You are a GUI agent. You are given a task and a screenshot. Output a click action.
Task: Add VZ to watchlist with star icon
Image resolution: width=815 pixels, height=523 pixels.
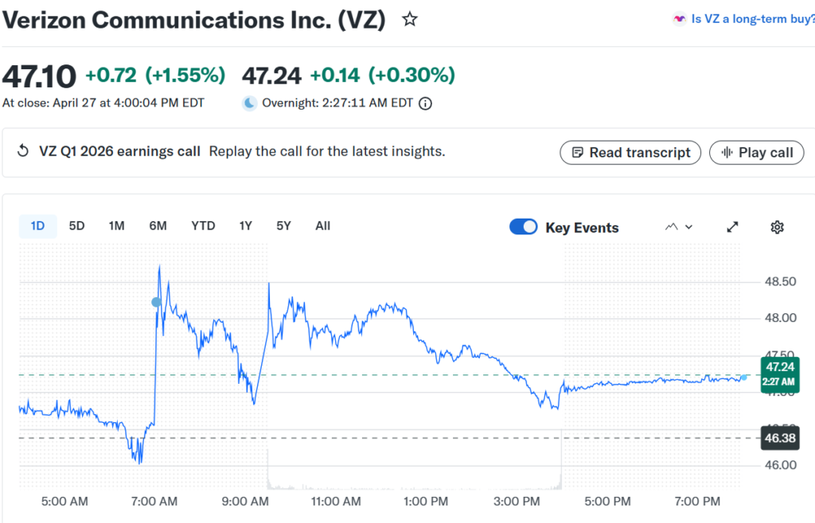410,20
